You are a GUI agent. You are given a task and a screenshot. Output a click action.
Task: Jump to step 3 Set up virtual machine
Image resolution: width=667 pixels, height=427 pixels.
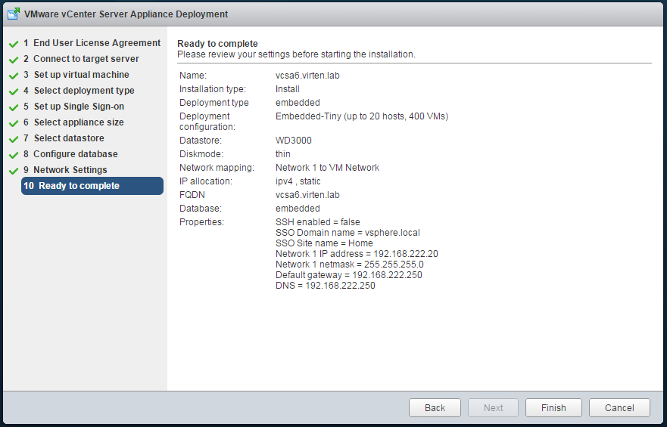click(x=76, y=75)
